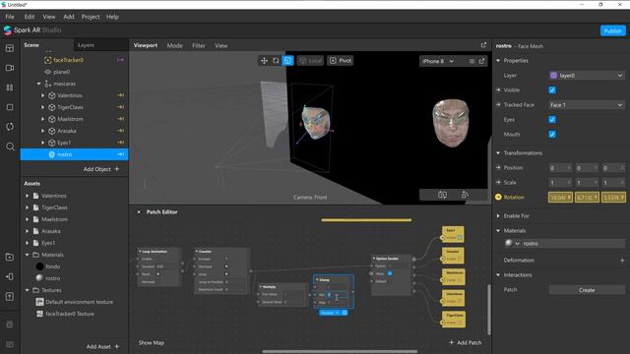The image size is (630, 354).
Task: Open the iPhone 8 device dropdown
Action: click(438, 61)
